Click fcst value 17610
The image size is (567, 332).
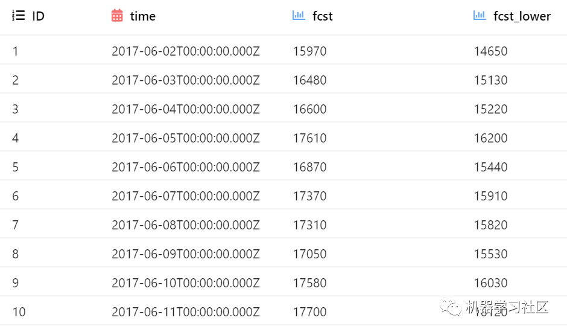(x=309, y=138)
